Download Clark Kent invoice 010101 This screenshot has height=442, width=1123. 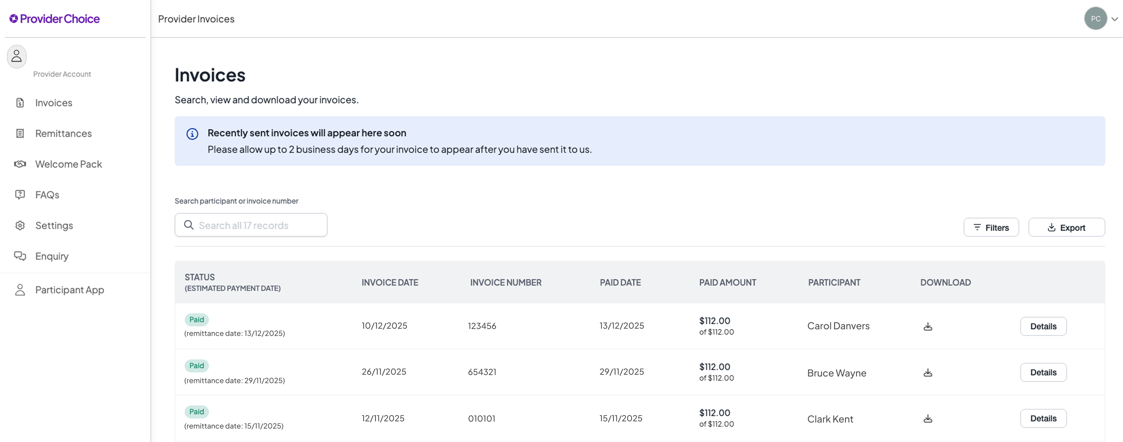coord(928,418)
